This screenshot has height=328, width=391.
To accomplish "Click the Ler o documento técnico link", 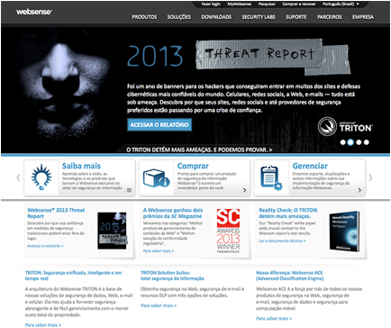I will pyautogui.click(x=282, y=241).
